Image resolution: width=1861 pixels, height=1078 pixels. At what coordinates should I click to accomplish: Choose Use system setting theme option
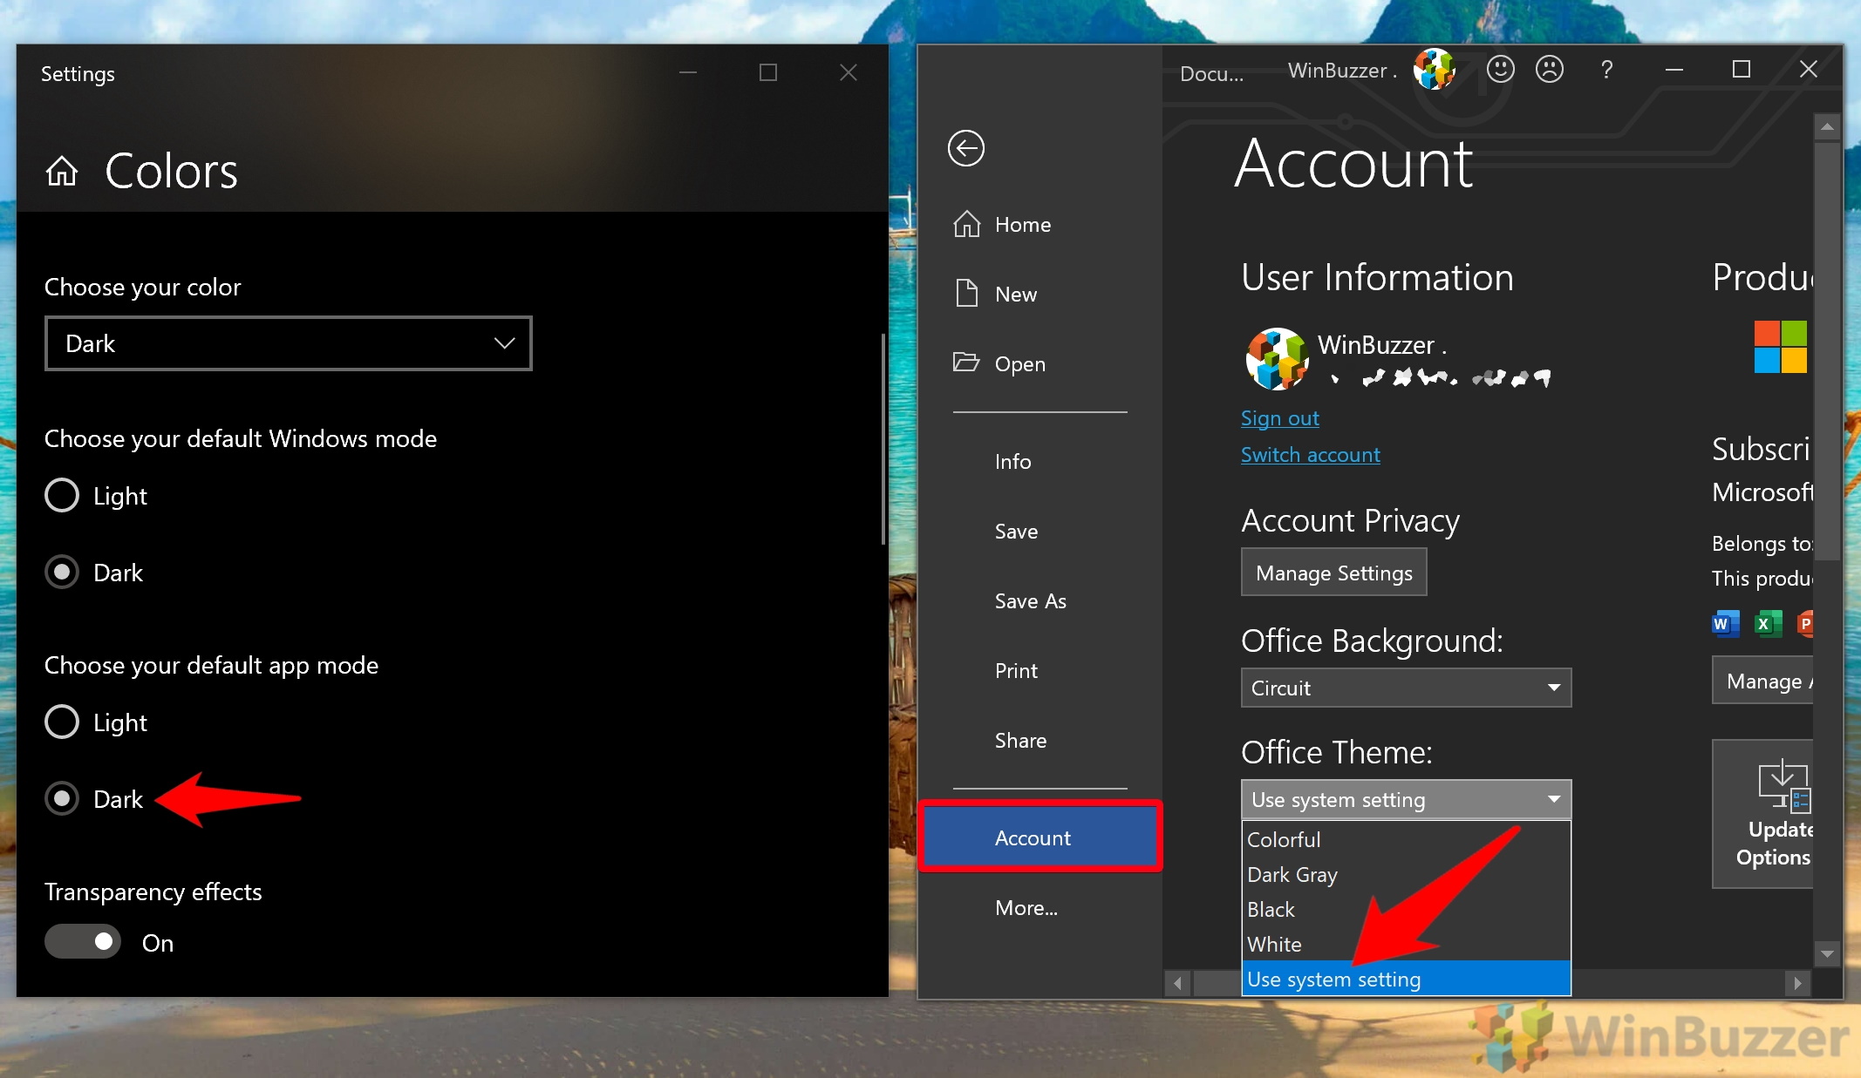point(1406,979)
